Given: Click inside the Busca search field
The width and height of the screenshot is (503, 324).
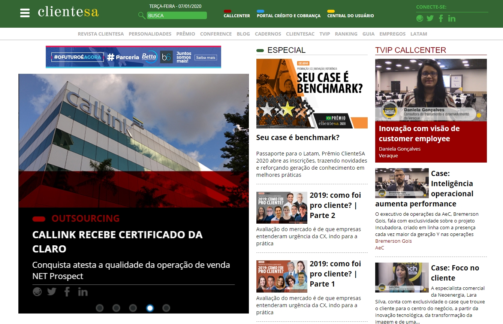Looking at the screenshot, I should 176,15.
